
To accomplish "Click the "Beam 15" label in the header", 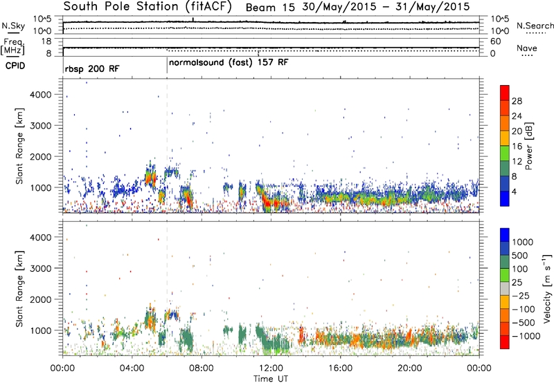I will pyautogui.click(x=270, y=8).
